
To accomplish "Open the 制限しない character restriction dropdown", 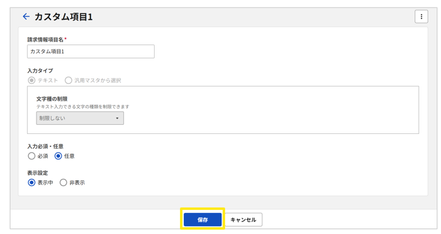I will tap(80, 119).
